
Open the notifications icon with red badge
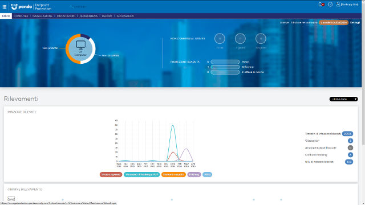[x=321, y=5]
